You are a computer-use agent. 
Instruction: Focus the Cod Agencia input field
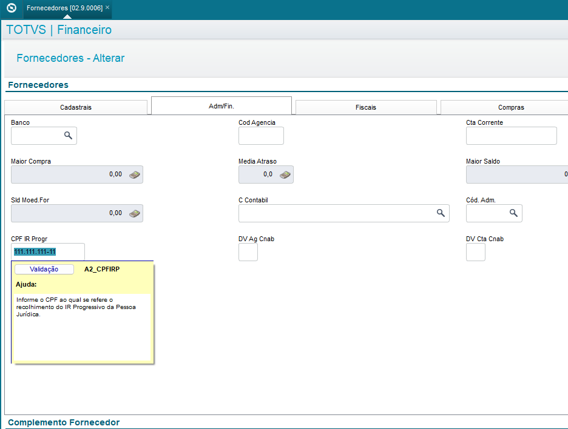tap(261, 136)
